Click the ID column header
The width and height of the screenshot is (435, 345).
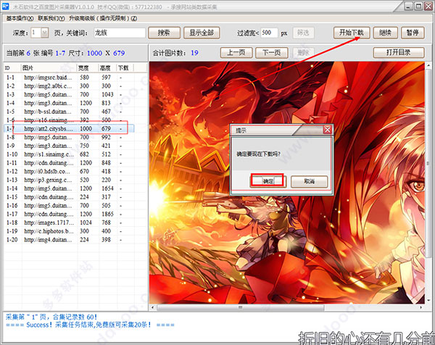[12, 68]
